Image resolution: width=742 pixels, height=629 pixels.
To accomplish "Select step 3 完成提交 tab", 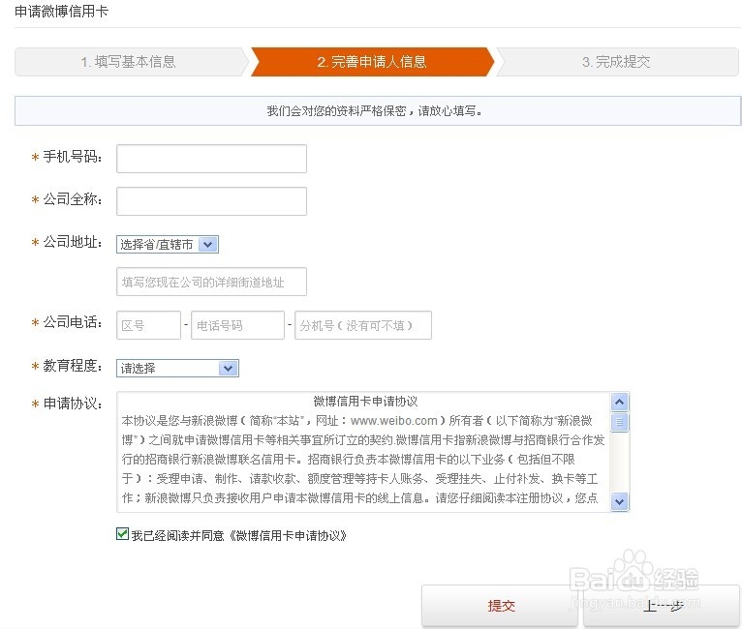I will pos(616,62).
